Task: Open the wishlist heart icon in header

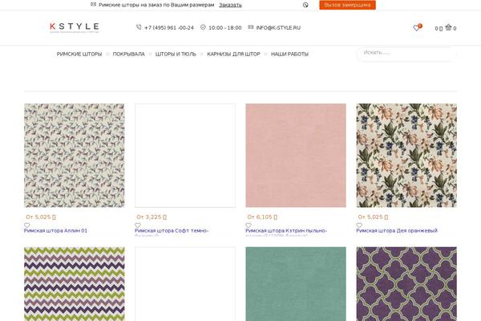Action: pos(416,28)
